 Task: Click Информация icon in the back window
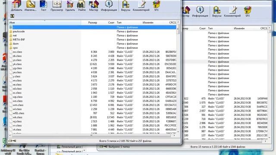200,10
